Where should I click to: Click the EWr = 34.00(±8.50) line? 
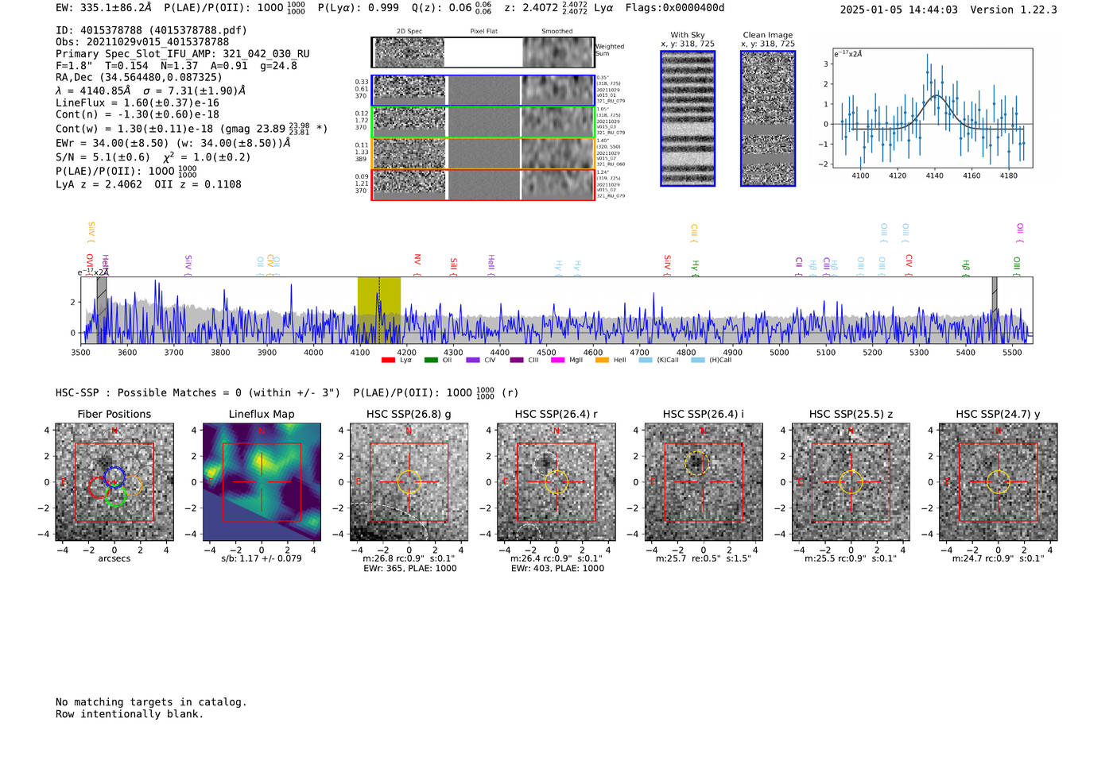click(173, 144)
